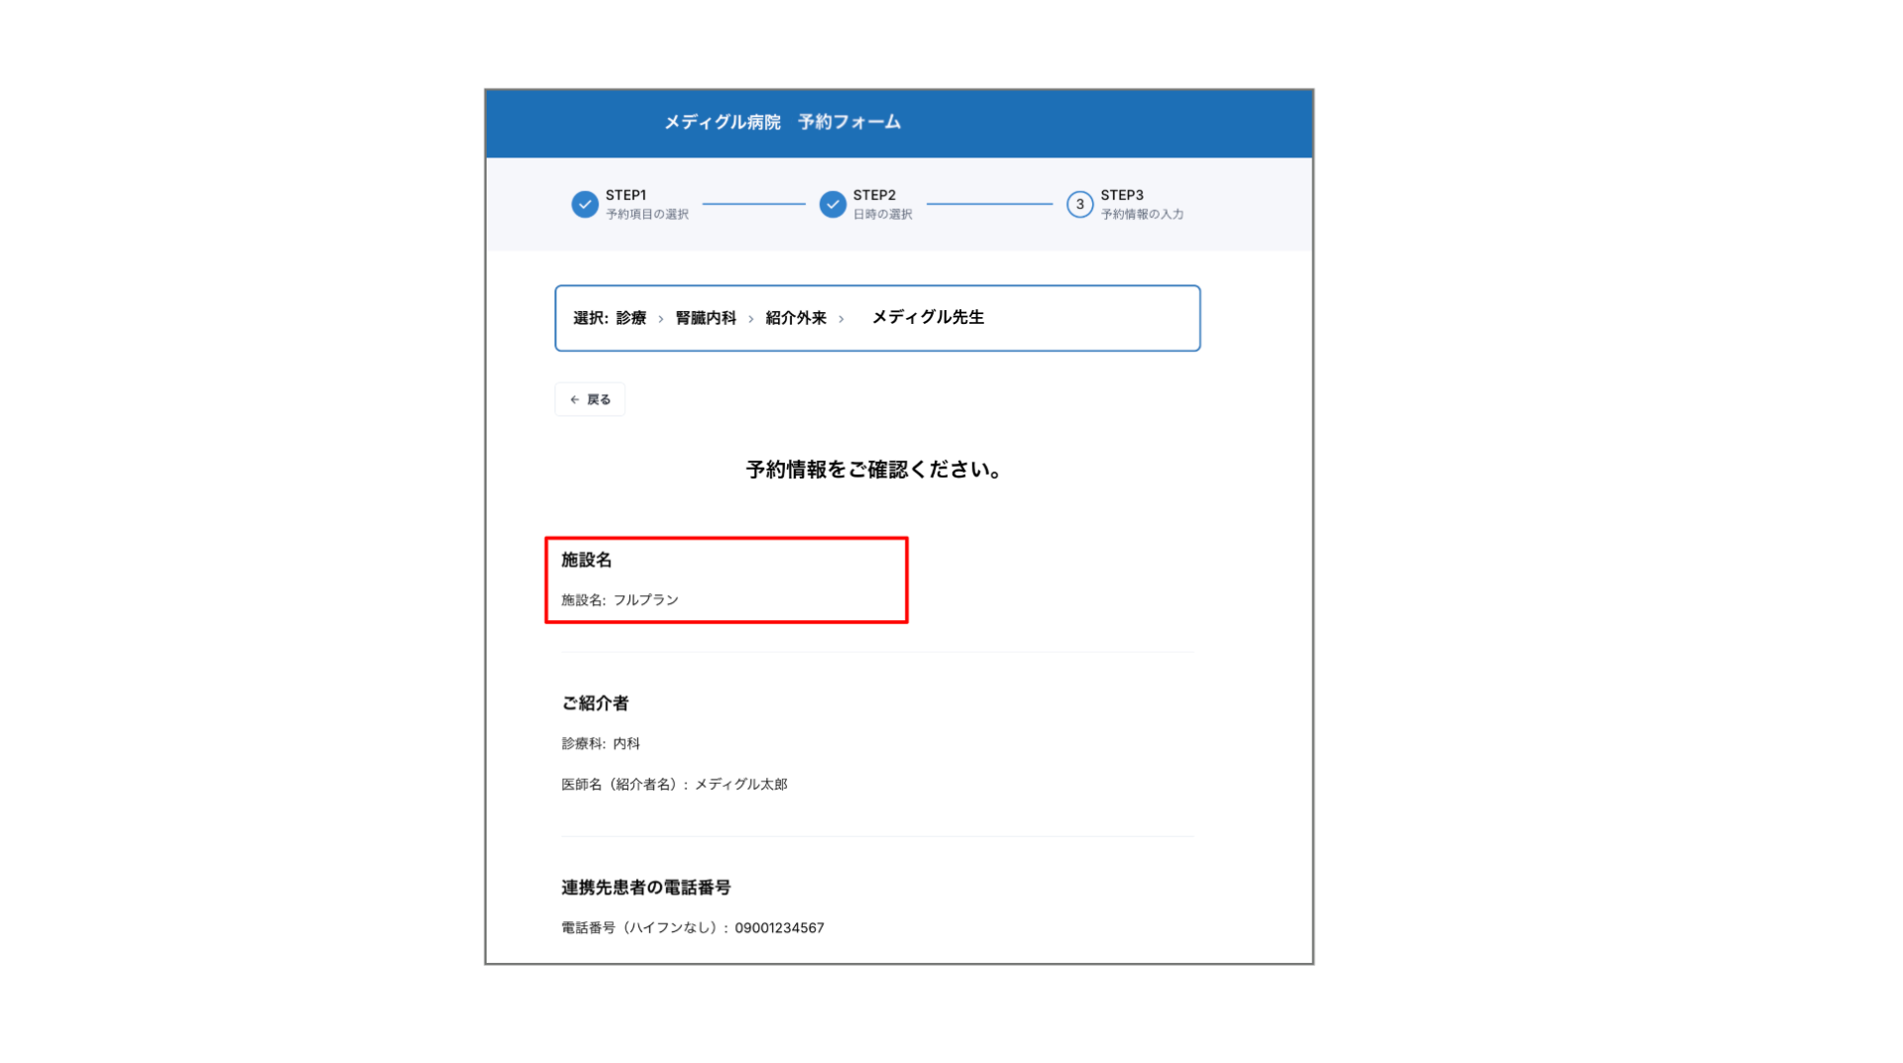1903x1063 pixels.
Task: Select メディグル先生 in the selection breadcrumb
Action: (928, 317)
